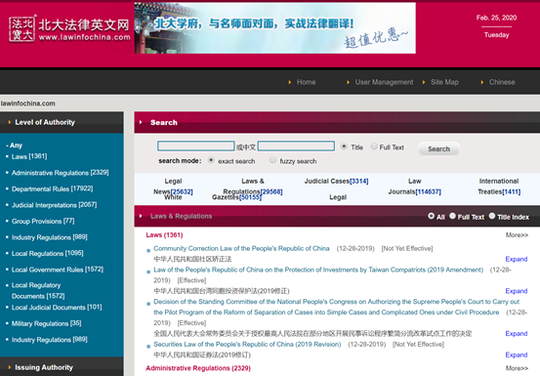Screen dimensions: 540x376
Task: Click the Feb. 25, 2020 date text
Action: 496,18
